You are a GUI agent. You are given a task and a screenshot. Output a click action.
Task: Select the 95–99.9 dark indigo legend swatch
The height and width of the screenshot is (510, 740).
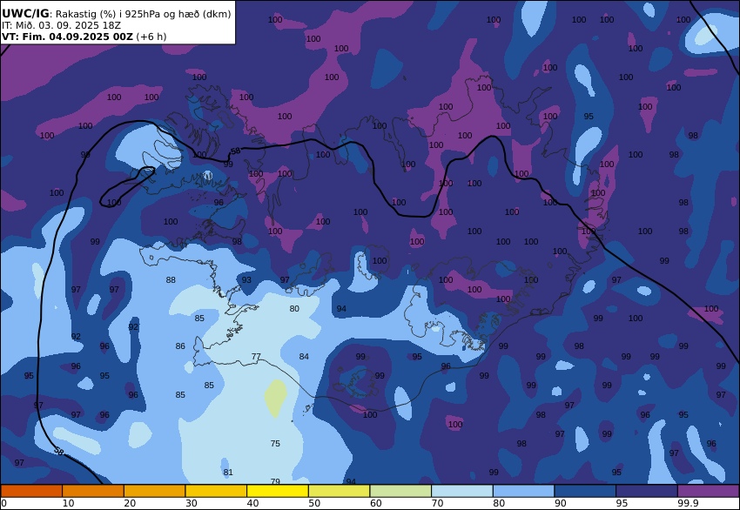(x=647, y=491)
